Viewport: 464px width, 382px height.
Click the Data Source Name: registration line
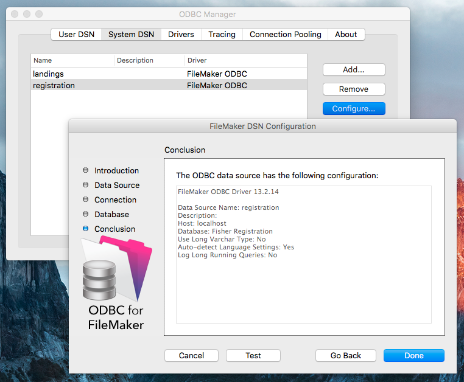click(228, 207)
